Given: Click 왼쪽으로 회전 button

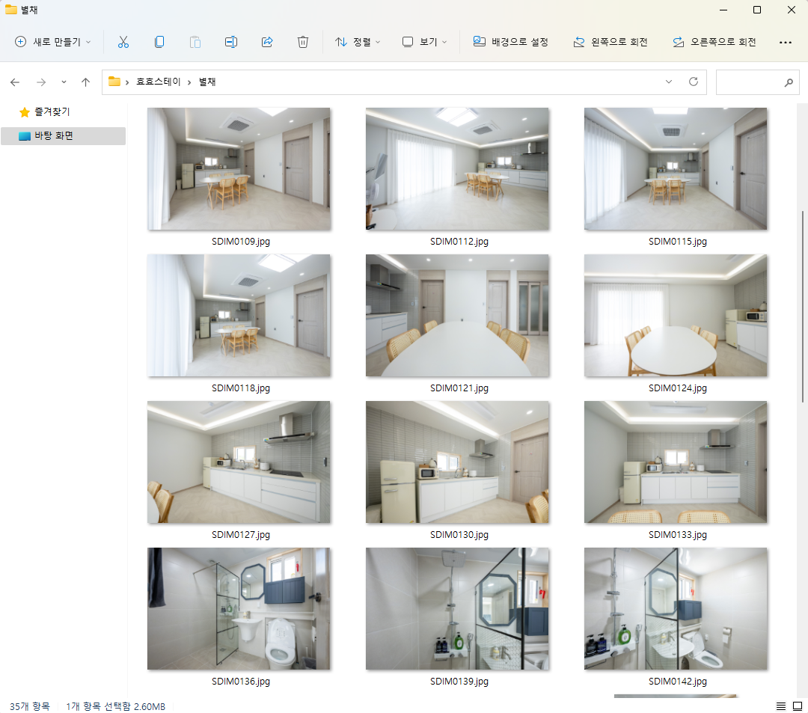Looking at the screenshot, I should pos(610,42).
